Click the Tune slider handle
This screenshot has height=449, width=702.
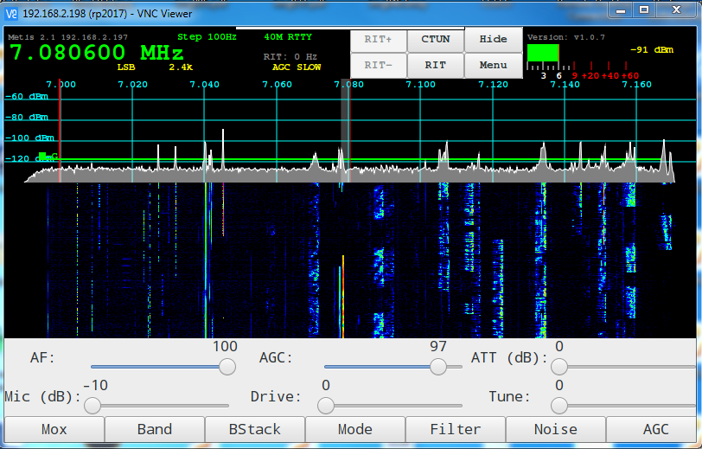coord(559,406)
